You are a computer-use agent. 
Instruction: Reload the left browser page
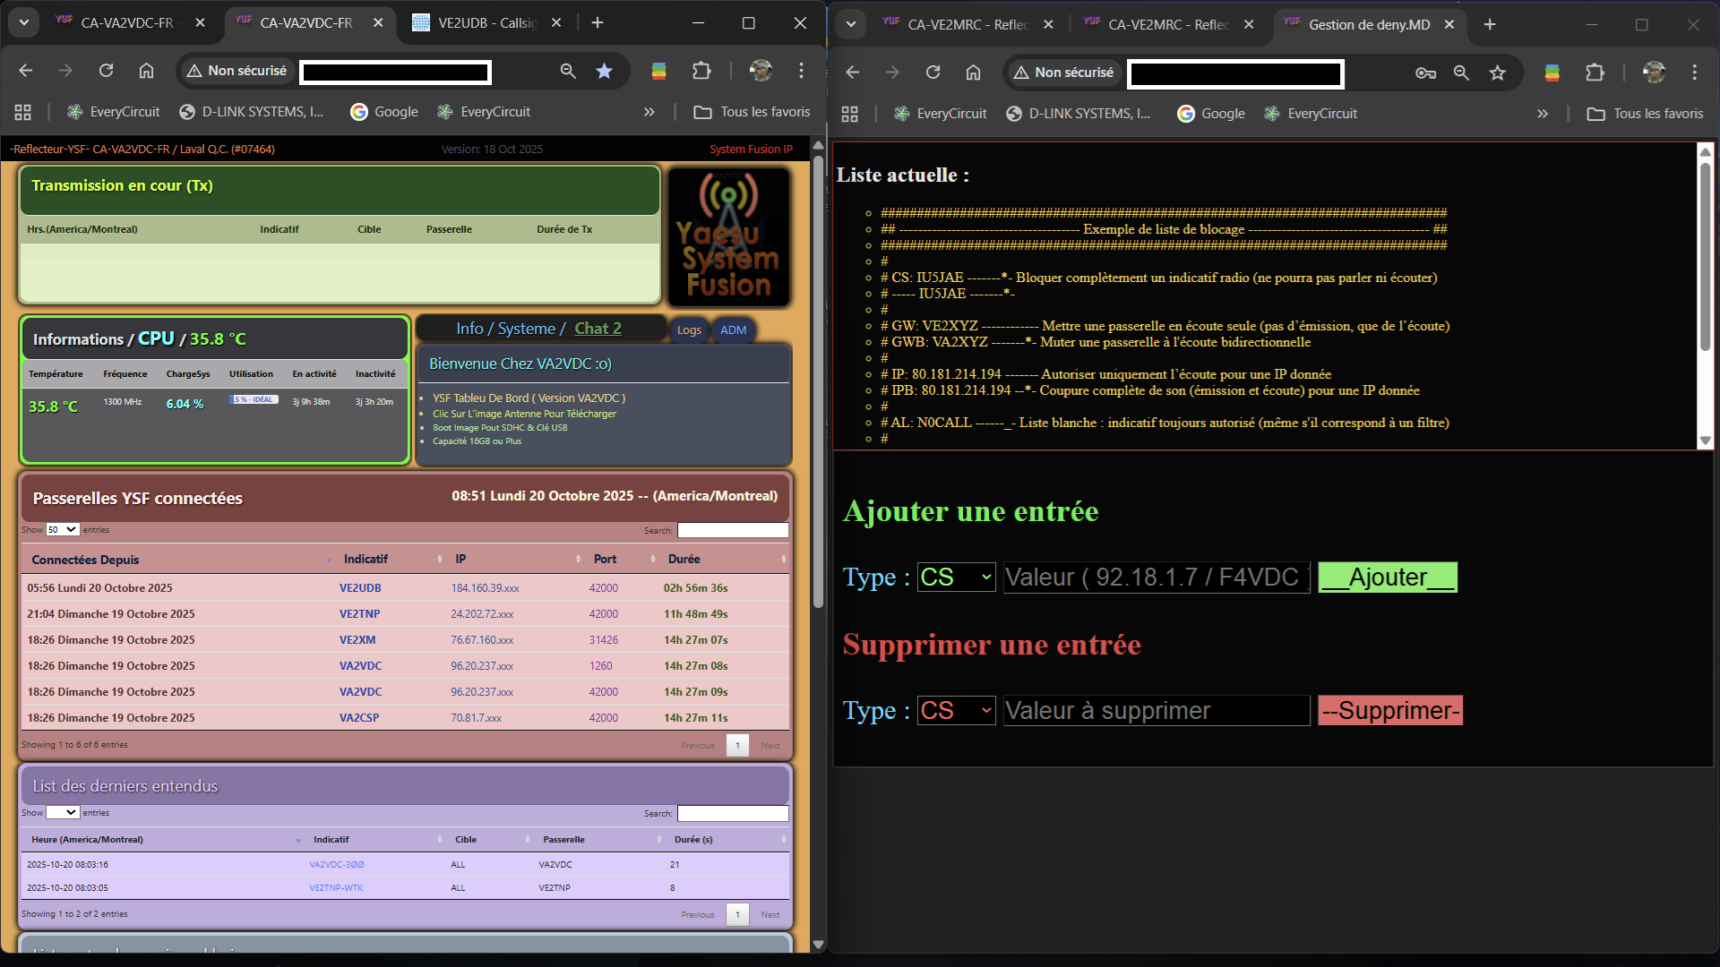[x=106, y=71]
